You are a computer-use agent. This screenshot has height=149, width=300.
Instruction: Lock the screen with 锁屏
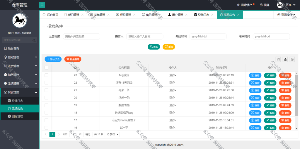click(x=265, y=5)
